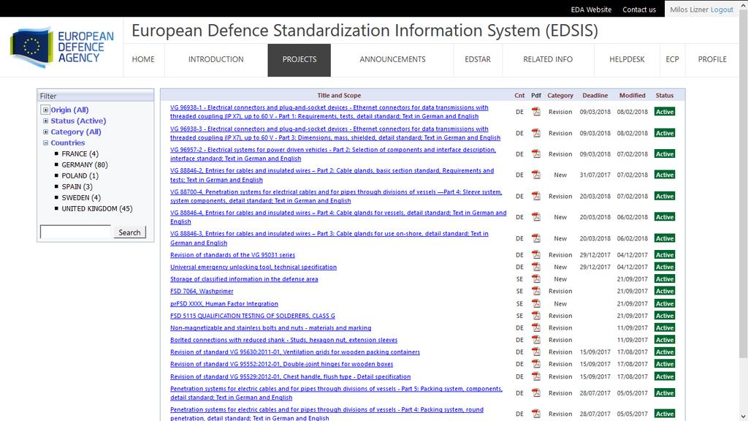The height and width of the screenshot is (421, 748).
Task: Sort by the Modified column header
Action: pyautogui.click(x=632, y=96)
